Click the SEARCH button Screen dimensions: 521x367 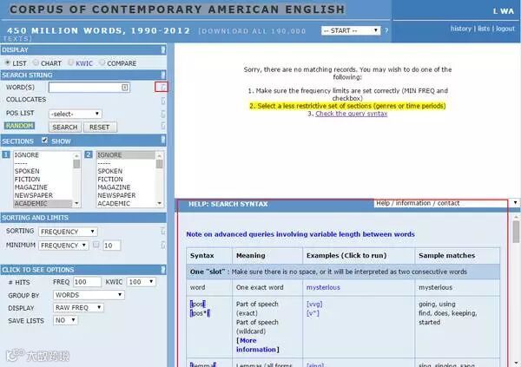(65, 128)
